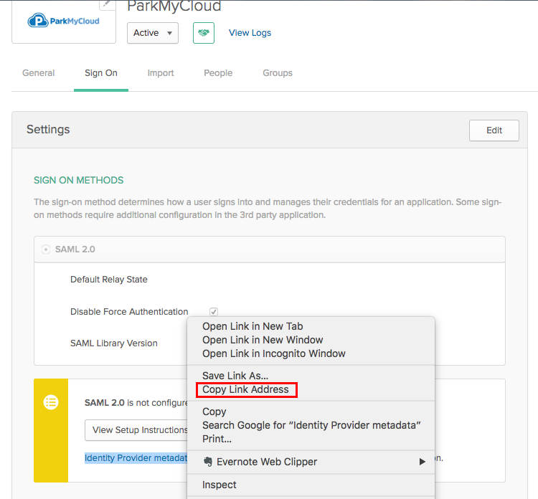Image resolution: width=538 pixels, height=499 pixels.
Task: Click the SAML Library Version label
Action: point(114,343)
